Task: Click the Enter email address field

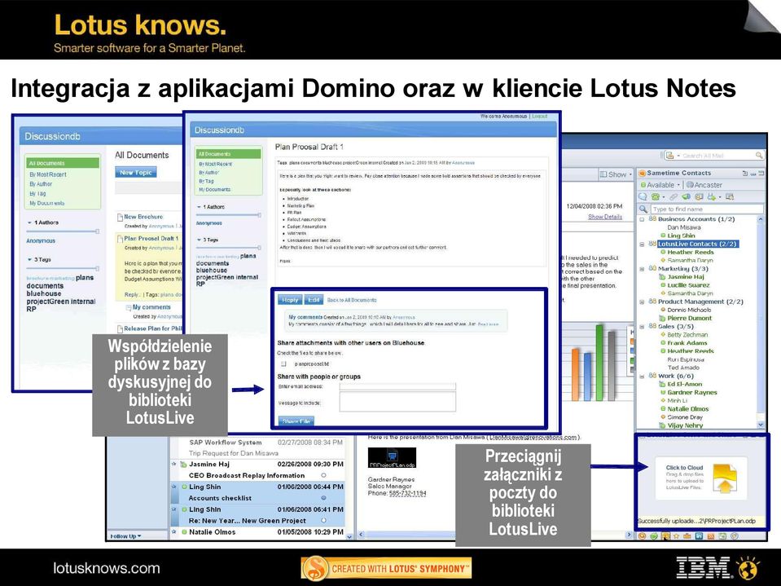Action: 397,386
